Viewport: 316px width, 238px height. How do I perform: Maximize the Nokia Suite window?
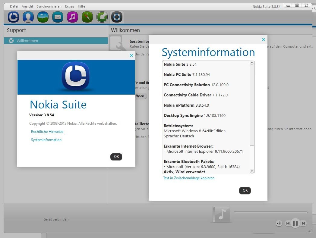click(297, 5)
